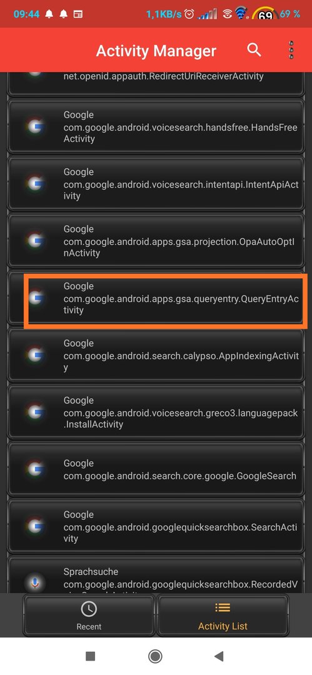Select the OpaAutoOptInActivity list entry
Viewport: 312px width, 675px height.
point(156,241)
